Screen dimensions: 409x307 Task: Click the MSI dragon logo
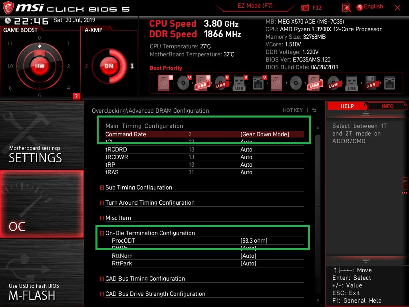(8, 8)
